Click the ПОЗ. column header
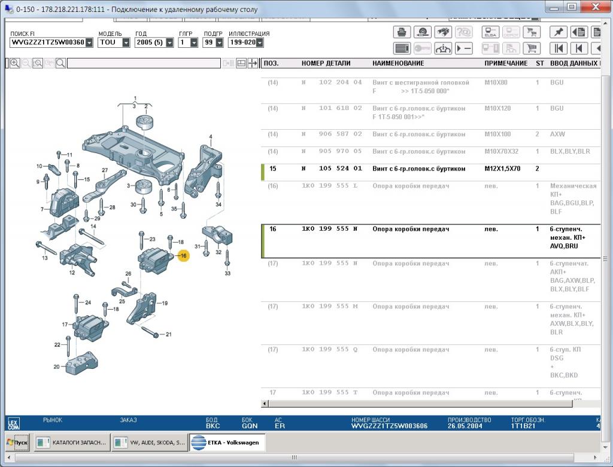Screen dimensions: 613x467 (x=271, y=63)
